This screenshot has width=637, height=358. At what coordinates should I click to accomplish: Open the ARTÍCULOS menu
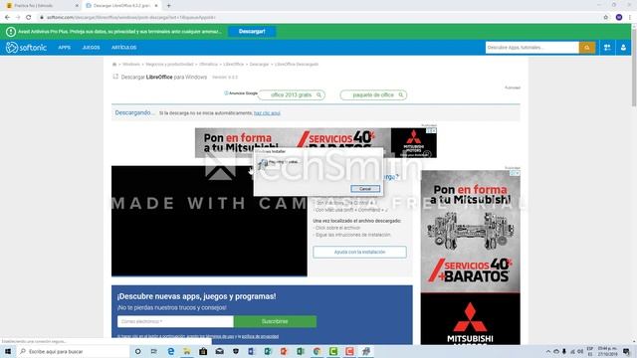(123, 48)
